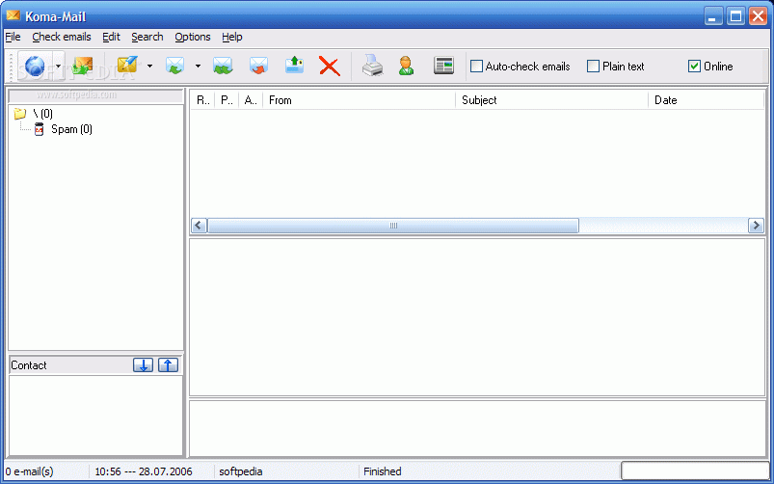Open the Edit menu
774x484 pixels.
pos(111,37)
